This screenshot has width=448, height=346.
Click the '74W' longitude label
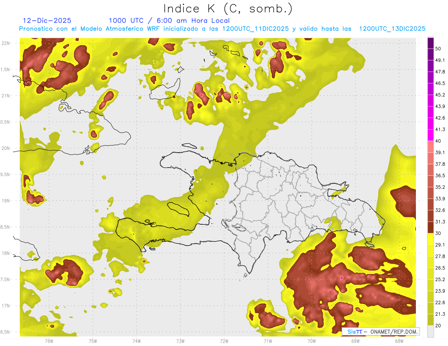click(136, 341)
